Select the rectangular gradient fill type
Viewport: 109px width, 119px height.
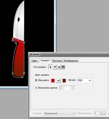[x=63, y=67]
